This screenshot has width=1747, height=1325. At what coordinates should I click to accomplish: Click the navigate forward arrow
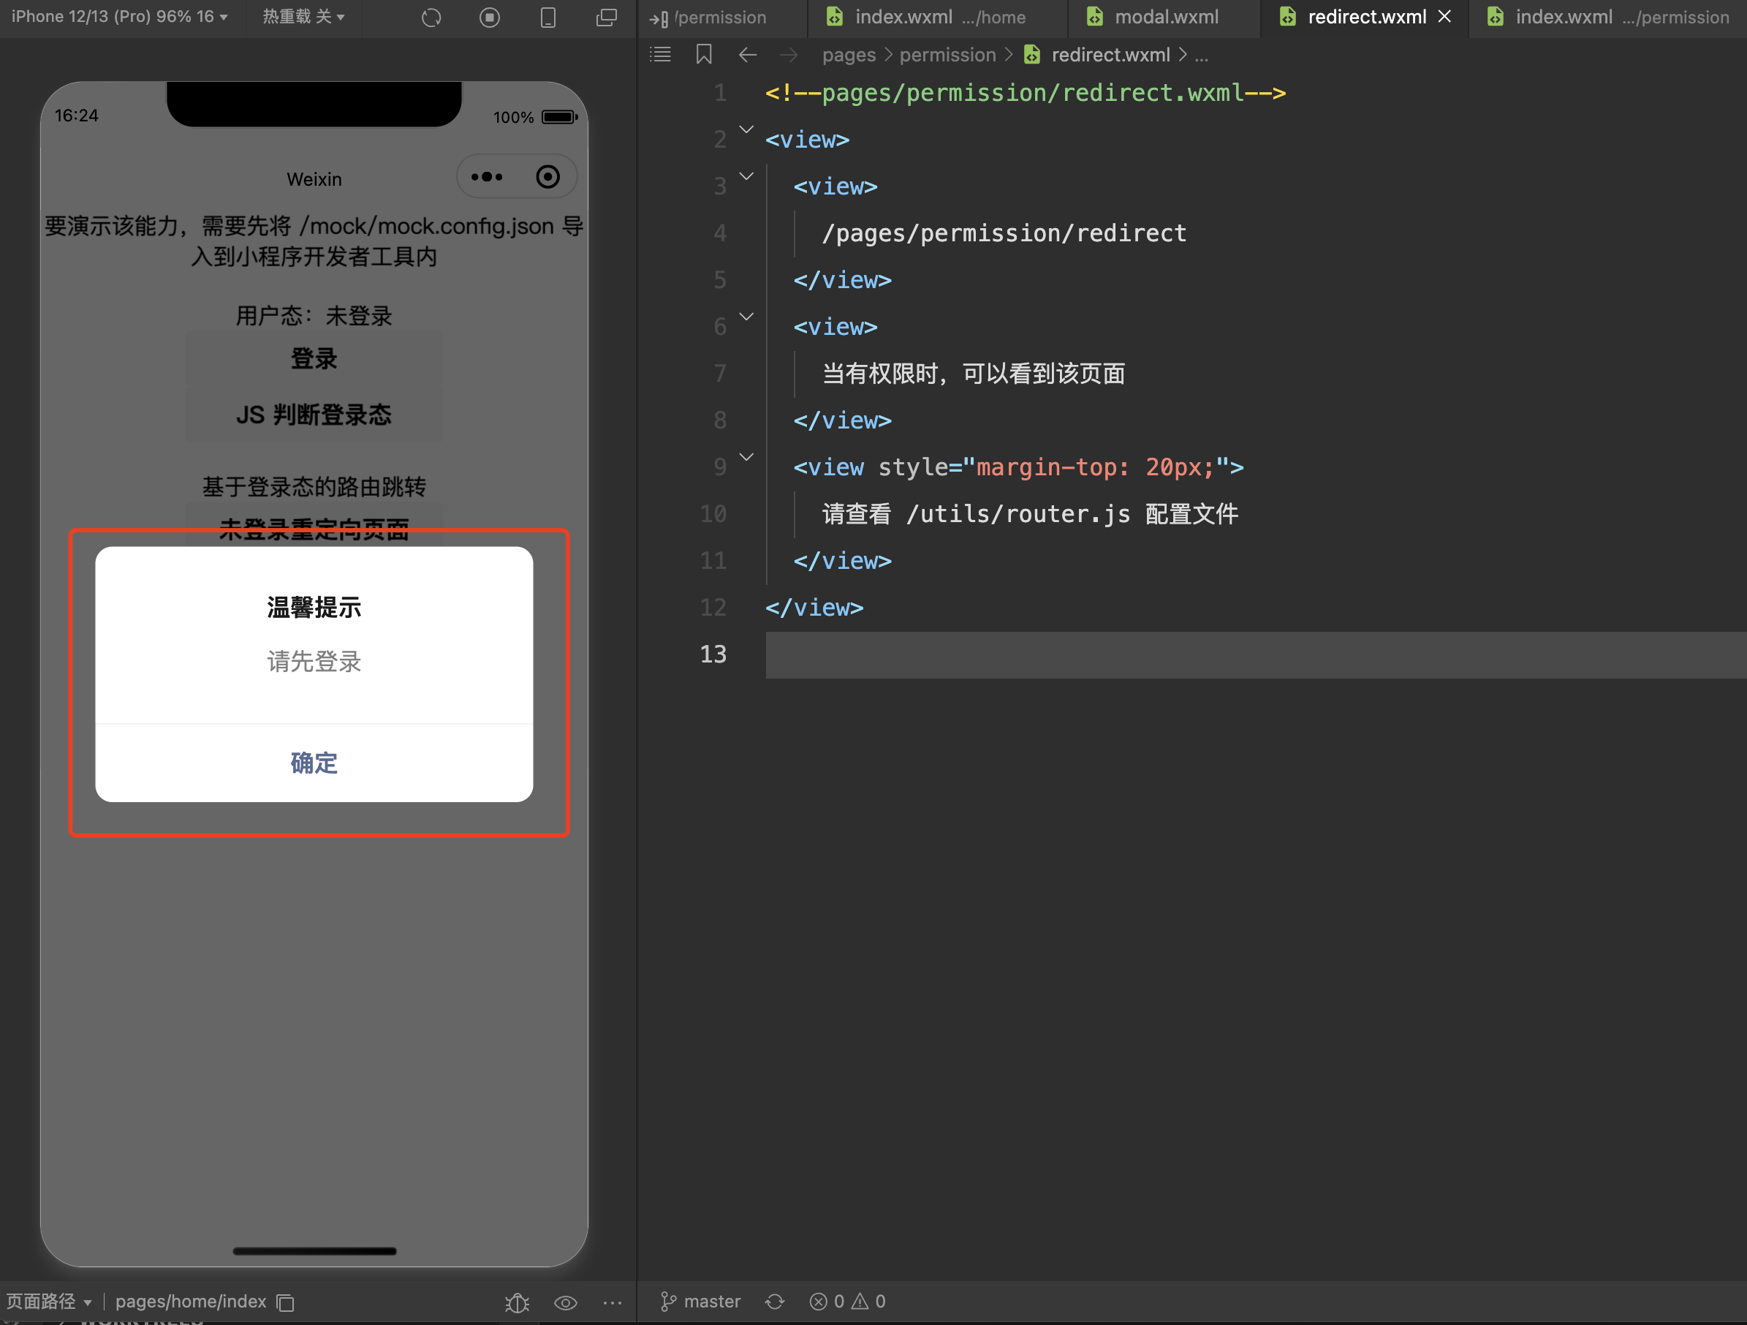(x=788, y=55)
